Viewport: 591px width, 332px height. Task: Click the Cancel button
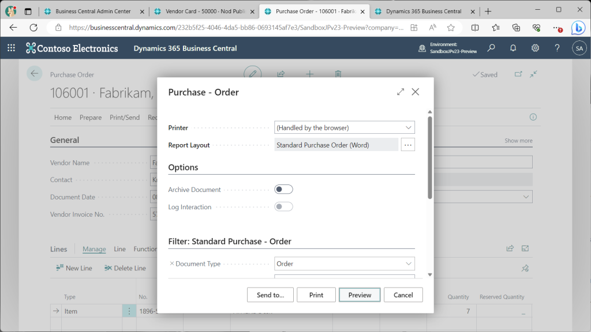coord(403,295)
